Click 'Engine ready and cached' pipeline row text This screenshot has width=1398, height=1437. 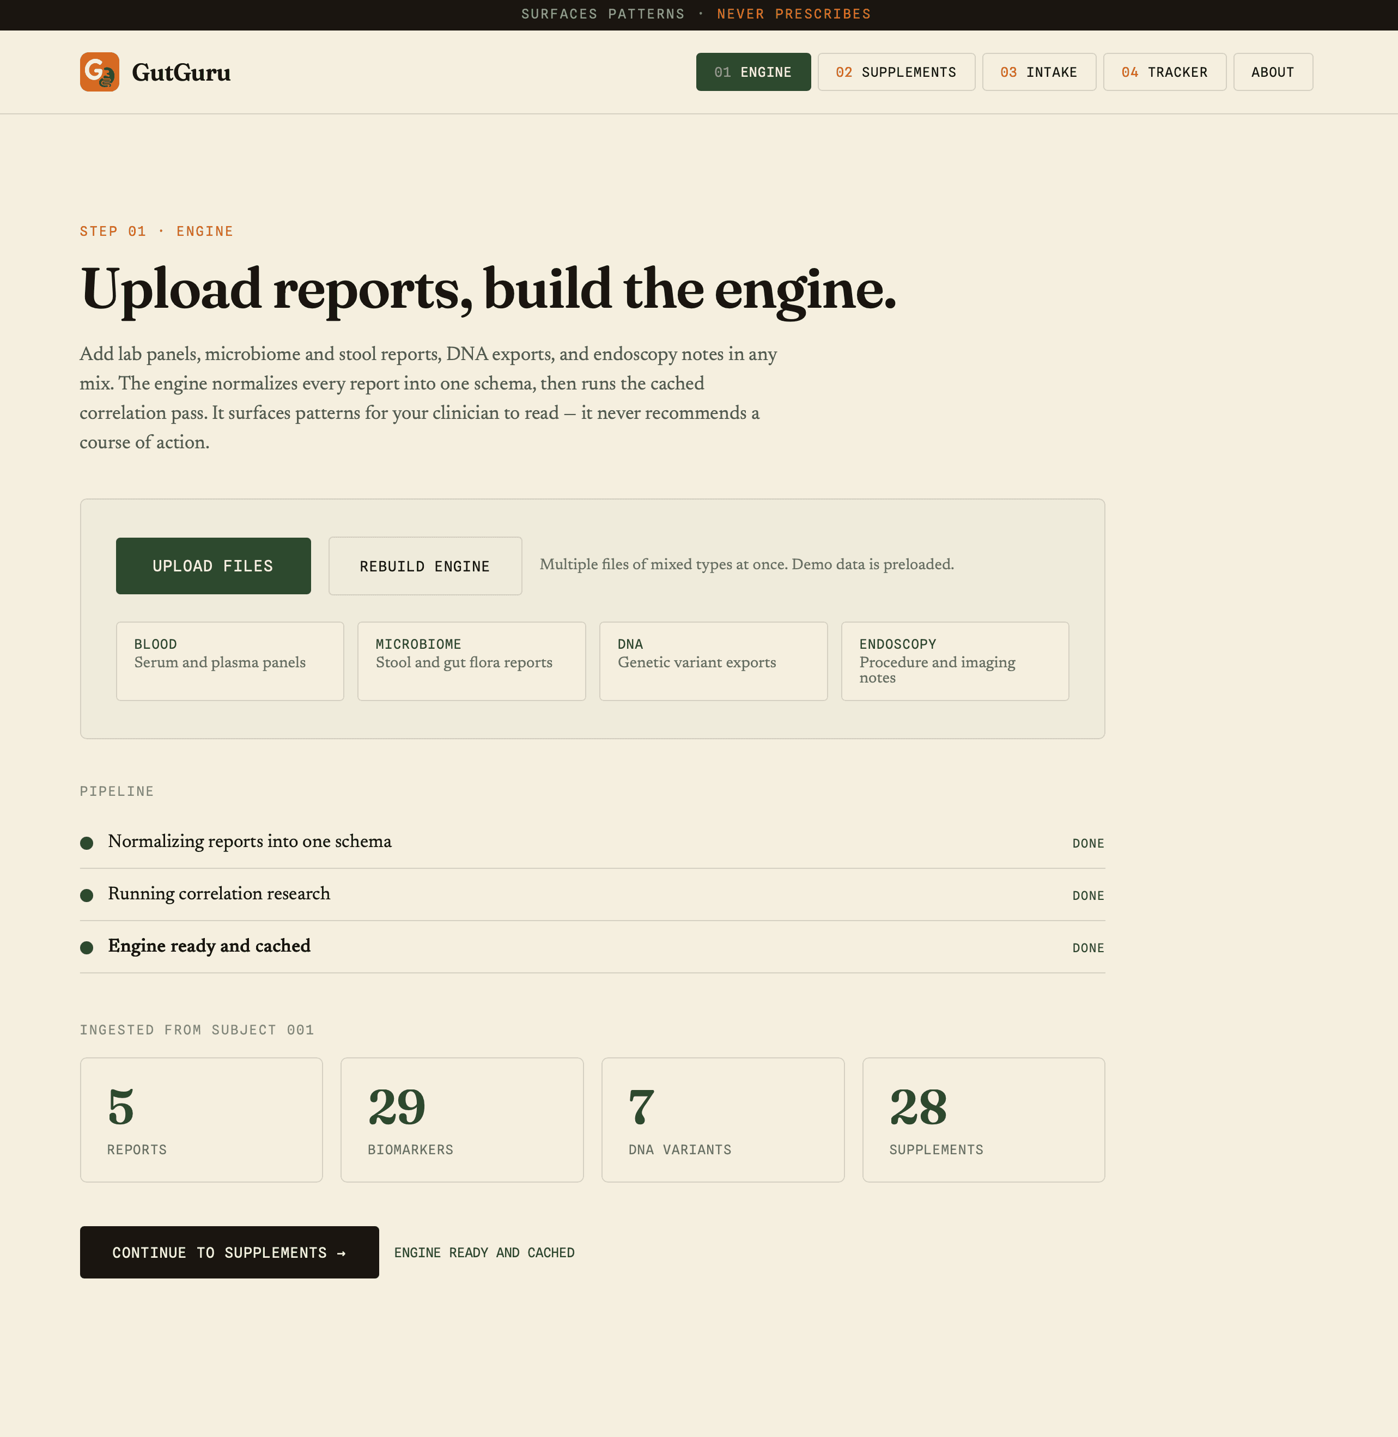pos(209,946)
